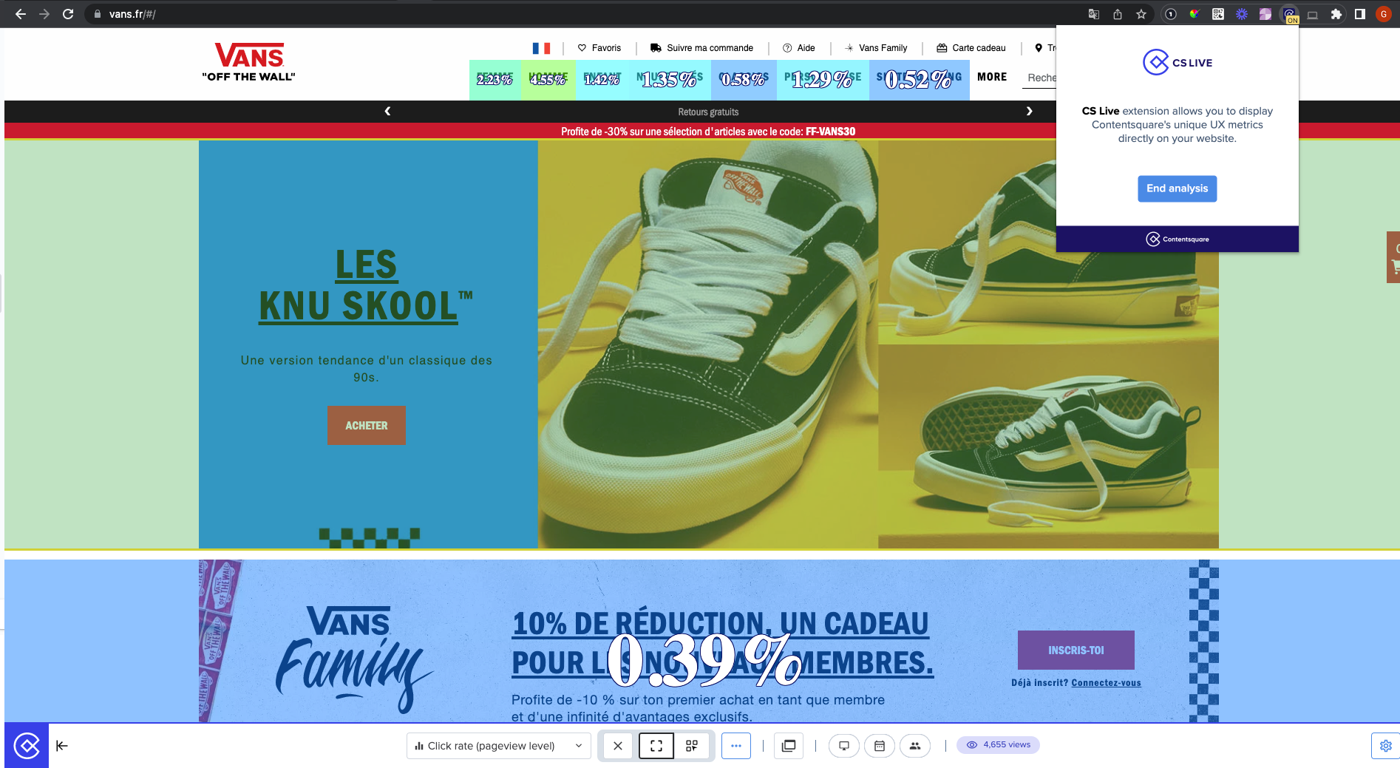The image size is (1400, 768).
Task: Open the MORE navigation menu
Action: (x=991, y=77)
